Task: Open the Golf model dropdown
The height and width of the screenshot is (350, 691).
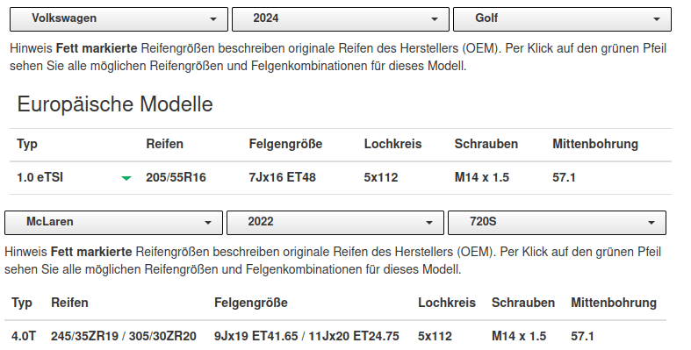Action: (562, 19)
